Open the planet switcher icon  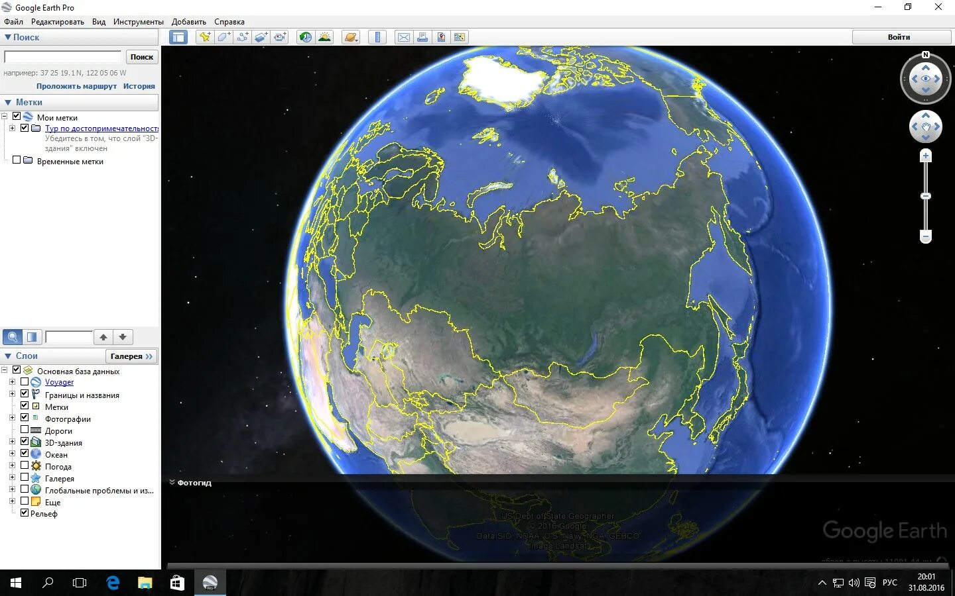pos(351,37)
